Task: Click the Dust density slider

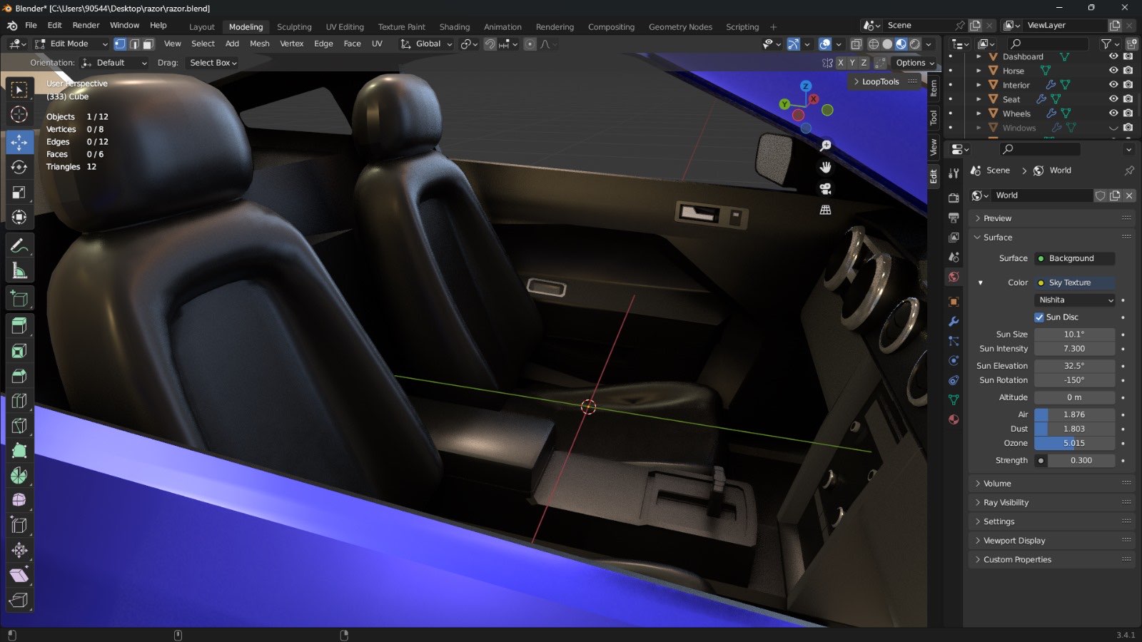Action: tap(1075, 429)
